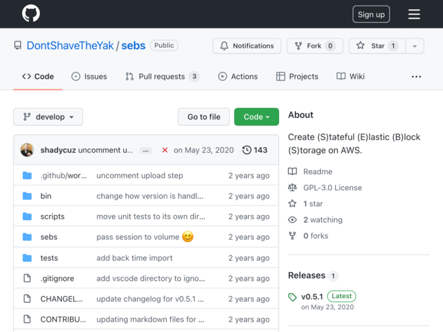Click the GitHub Octocat logo
The height and width of the screenshot is (332, 443).
[x=30, y=13]
